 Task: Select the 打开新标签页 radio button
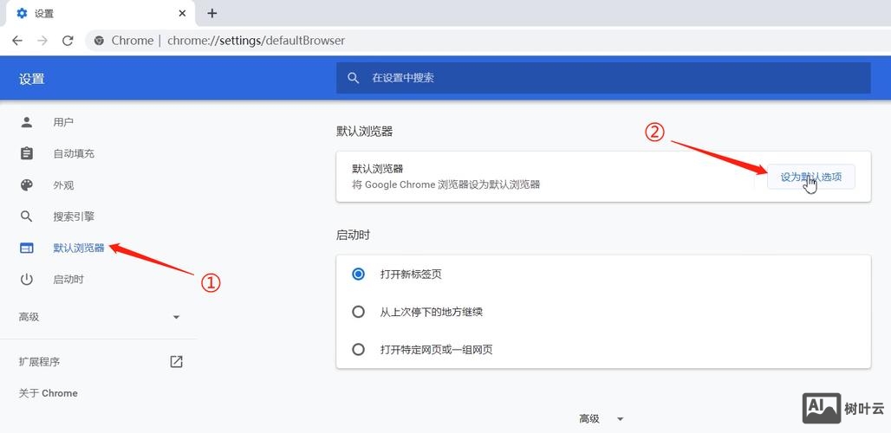tap(358, 275)
